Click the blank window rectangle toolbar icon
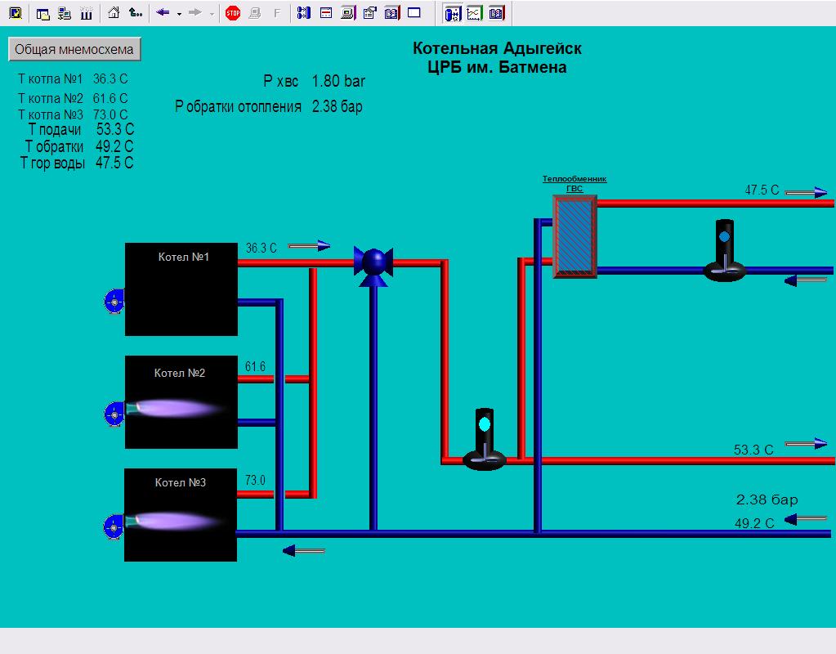 [x=414, y=13]
